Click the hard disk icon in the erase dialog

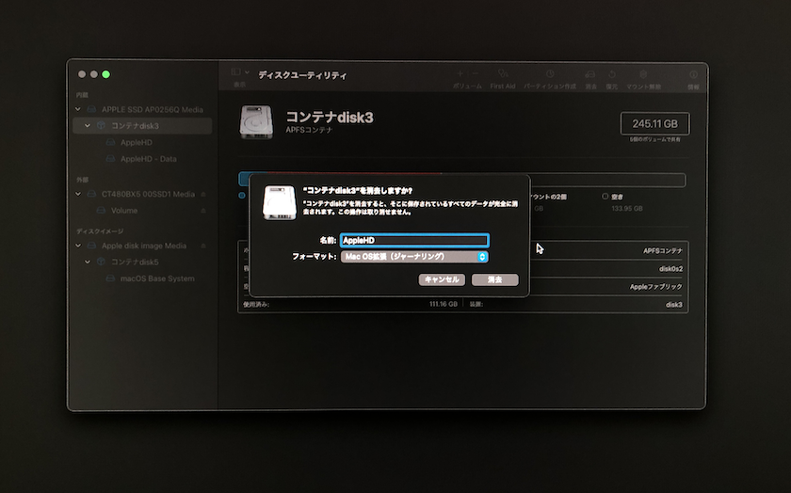pos(279,202)
